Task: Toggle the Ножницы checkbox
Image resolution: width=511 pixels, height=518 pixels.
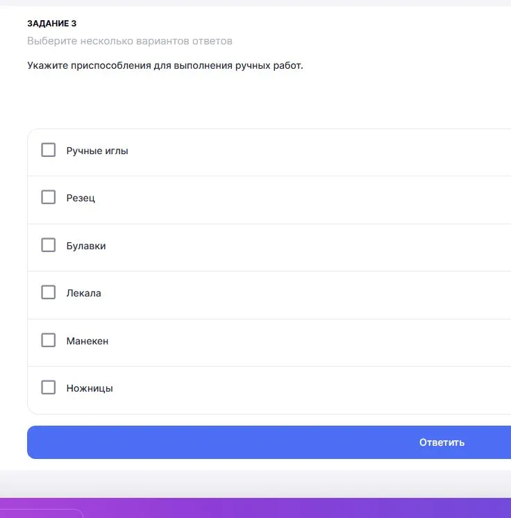Action: point(49,387)
